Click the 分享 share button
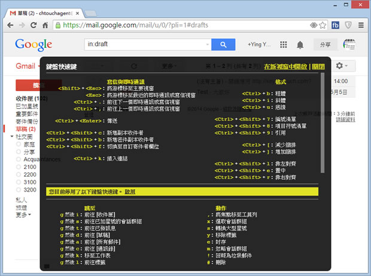 click(x=325, y=44)
